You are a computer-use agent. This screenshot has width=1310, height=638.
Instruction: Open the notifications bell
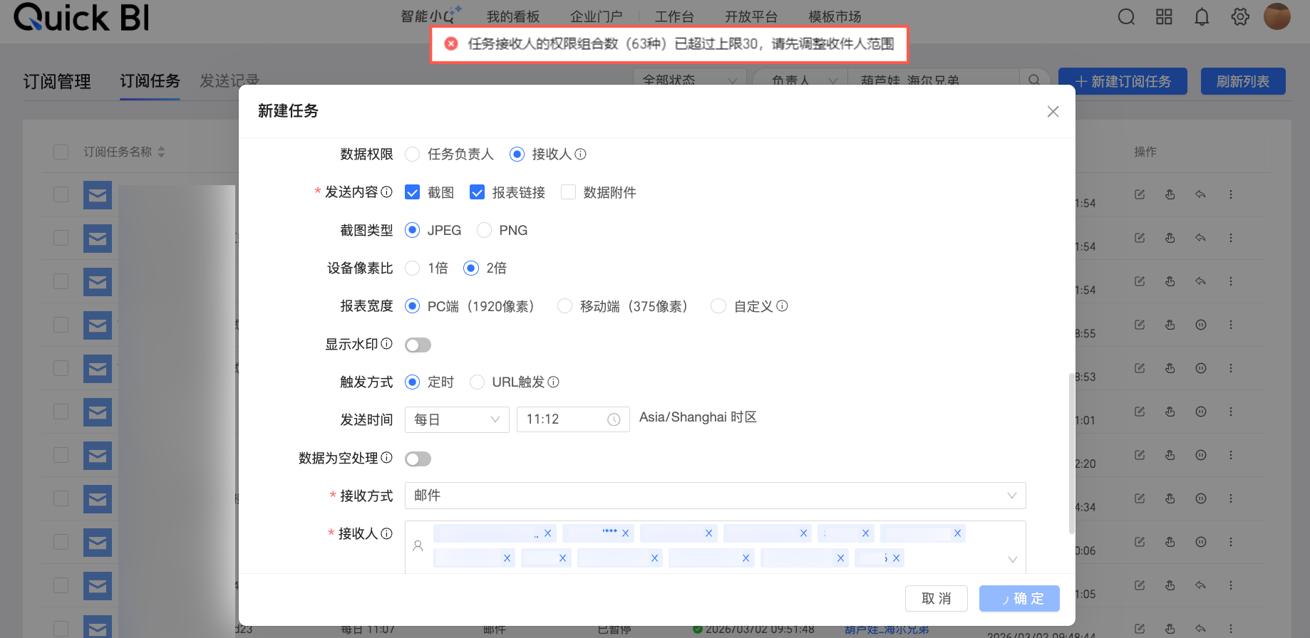click(x=1202, y=16)
